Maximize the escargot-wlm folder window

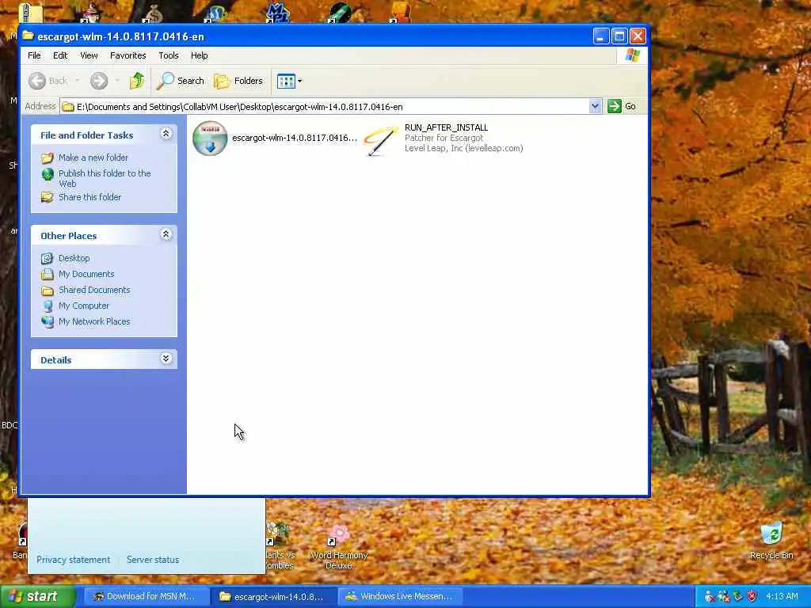(619, 36)
